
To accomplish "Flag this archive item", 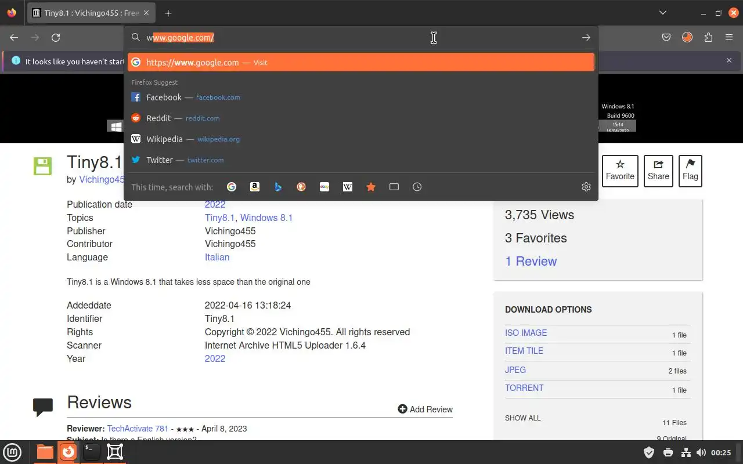I will click(690, 171).
